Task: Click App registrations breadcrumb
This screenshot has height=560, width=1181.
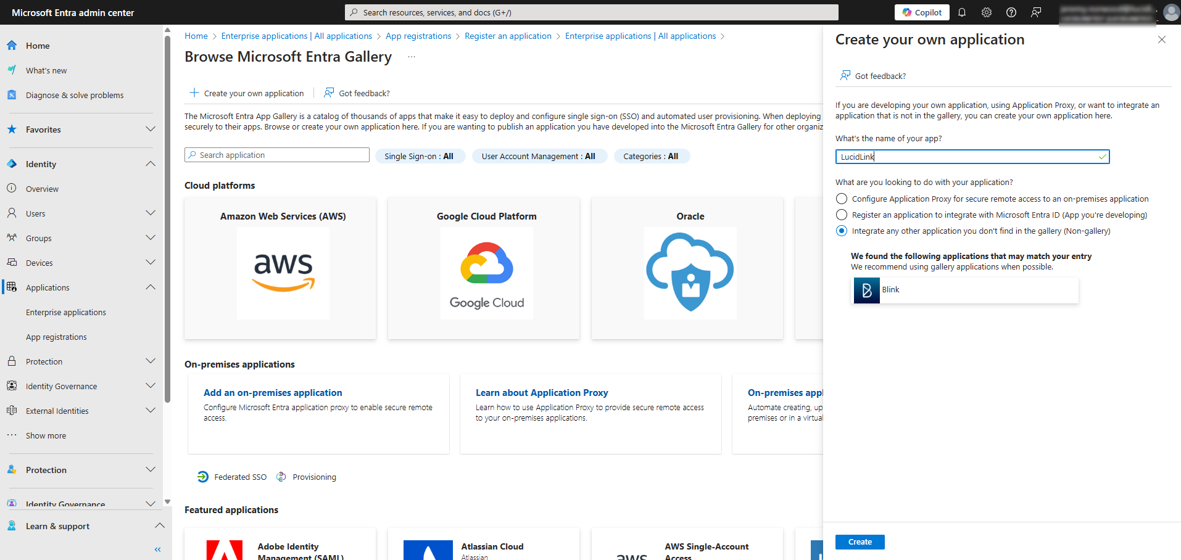Action: coord(418,36)
